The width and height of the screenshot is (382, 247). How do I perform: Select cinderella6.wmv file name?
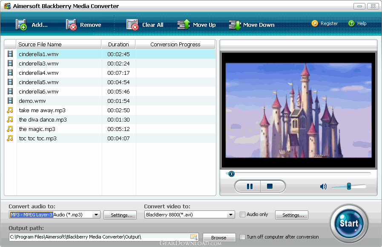click(x=39, y=91)
